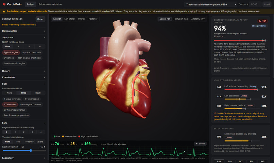The height and width of the screenshot is (163, 274).
Task: Click the orange Intermediate legend swatch
Action: pyautogui.click(x=63, y=137)
